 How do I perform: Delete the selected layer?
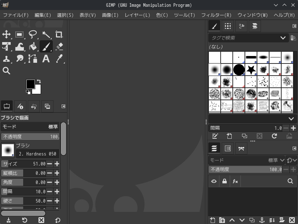click(x=292, y=220)
